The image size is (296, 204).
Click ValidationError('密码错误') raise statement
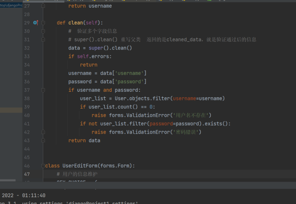(x=147, y=132)
